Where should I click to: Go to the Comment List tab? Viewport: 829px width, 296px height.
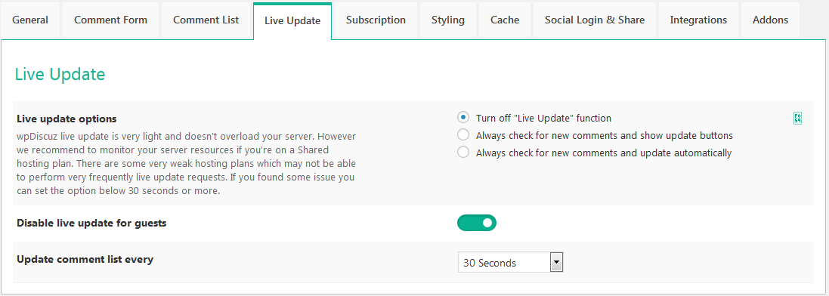click(x=206, y=20)
